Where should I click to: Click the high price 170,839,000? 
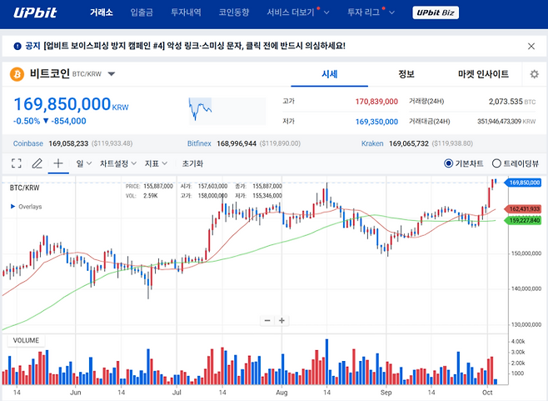tap(376, 102)
